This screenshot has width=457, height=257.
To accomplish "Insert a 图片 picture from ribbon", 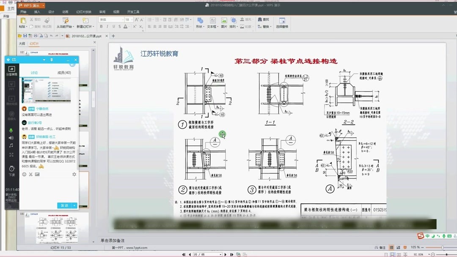I will point(224,23).
